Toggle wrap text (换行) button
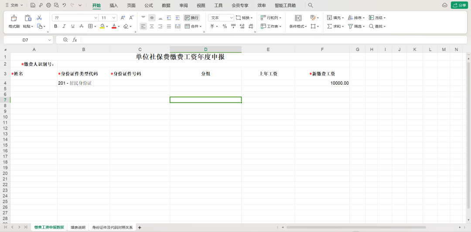471x232 pixels. (x=191, y=18)
